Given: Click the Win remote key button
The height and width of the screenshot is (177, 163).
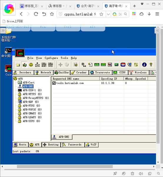Looking at the screenshot, I should click(43, 29).
